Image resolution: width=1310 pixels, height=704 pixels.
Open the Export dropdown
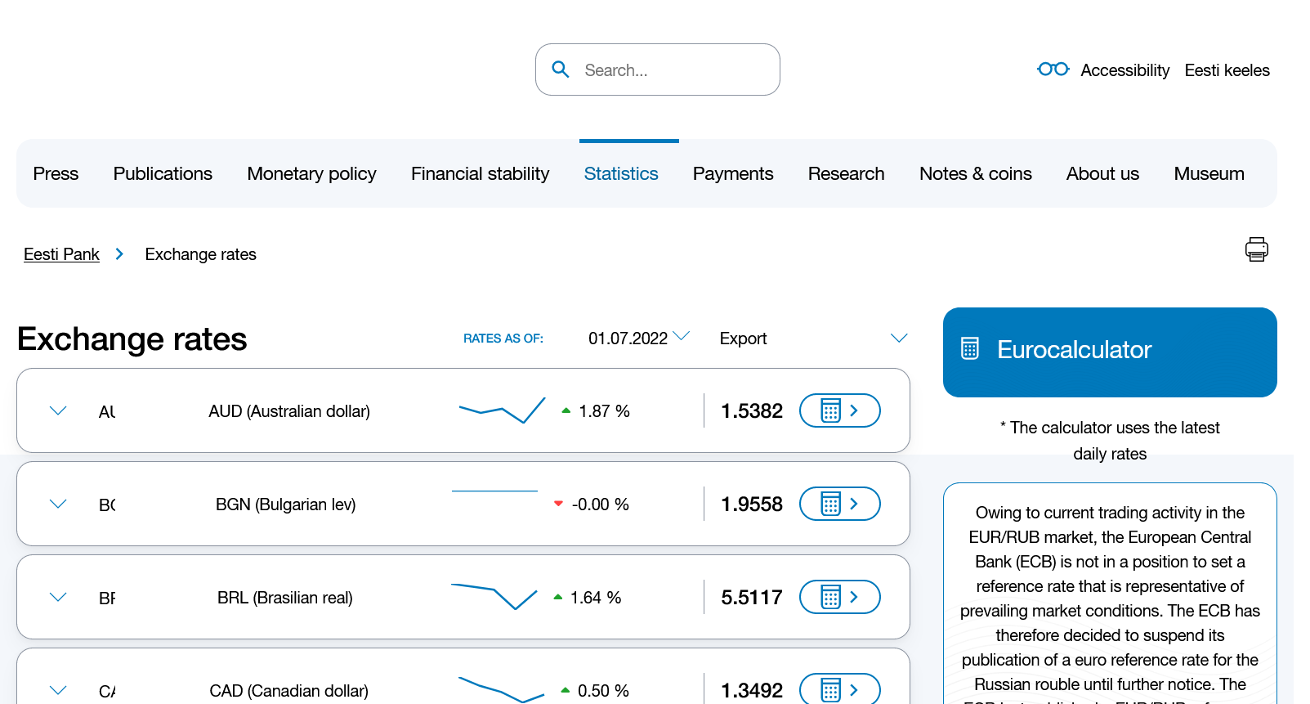point(812,338)
